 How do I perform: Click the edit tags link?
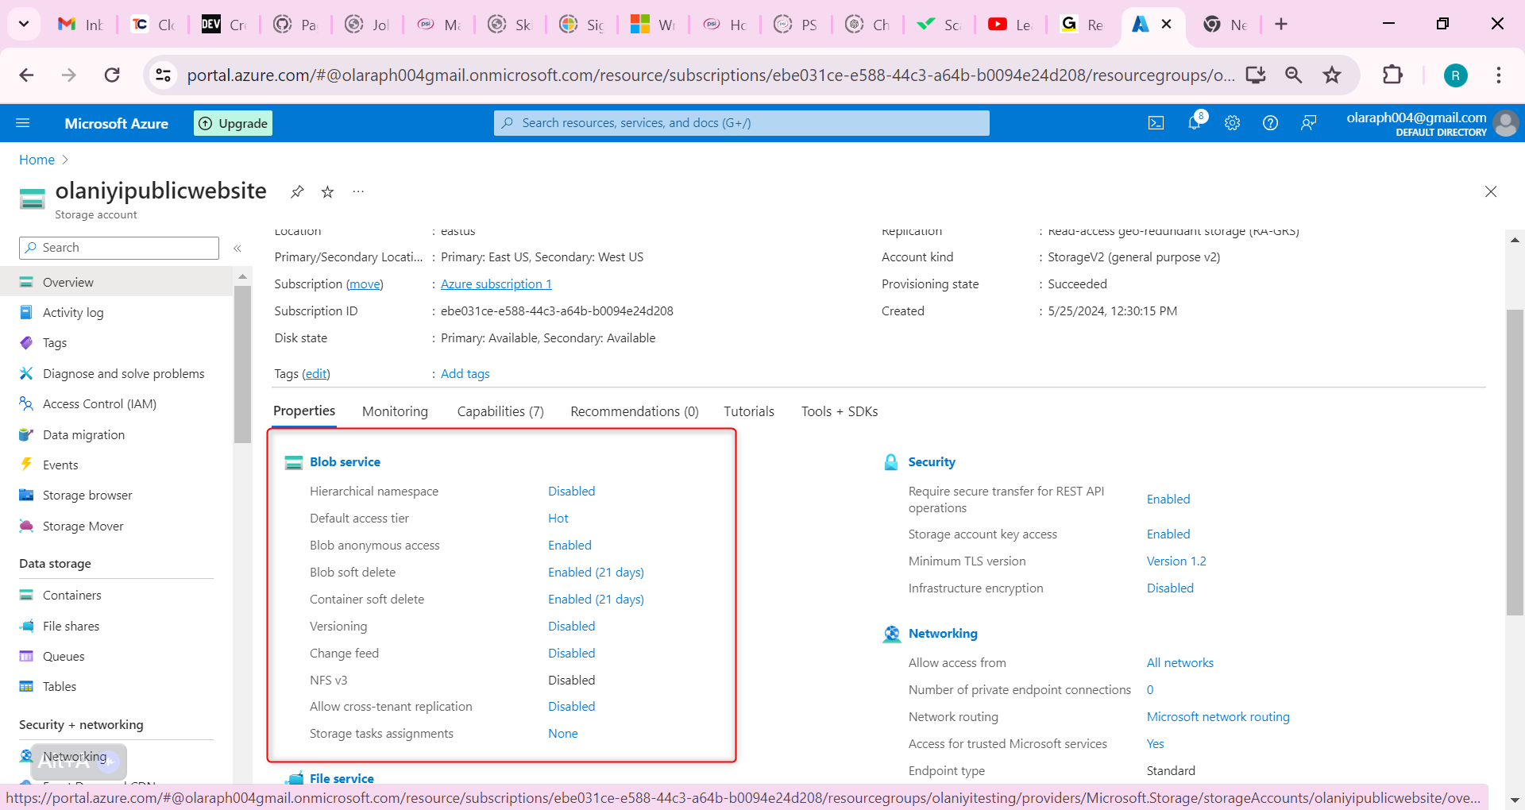[316, 374]
